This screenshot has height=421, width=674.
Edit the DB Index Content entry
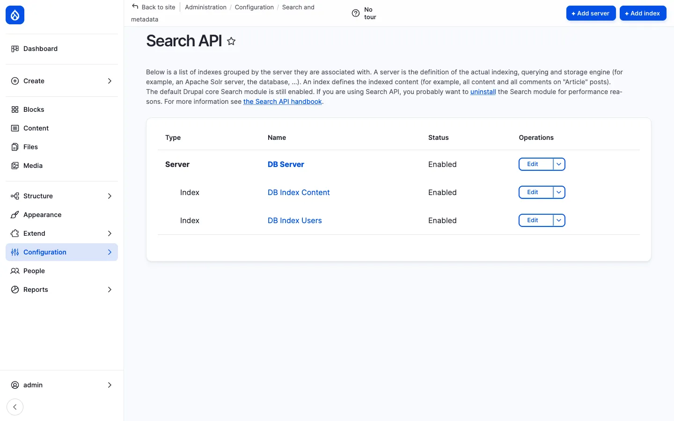tap(536, 192)
